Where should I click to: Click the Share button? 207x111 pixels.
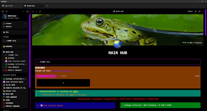(x=190, y=11)
